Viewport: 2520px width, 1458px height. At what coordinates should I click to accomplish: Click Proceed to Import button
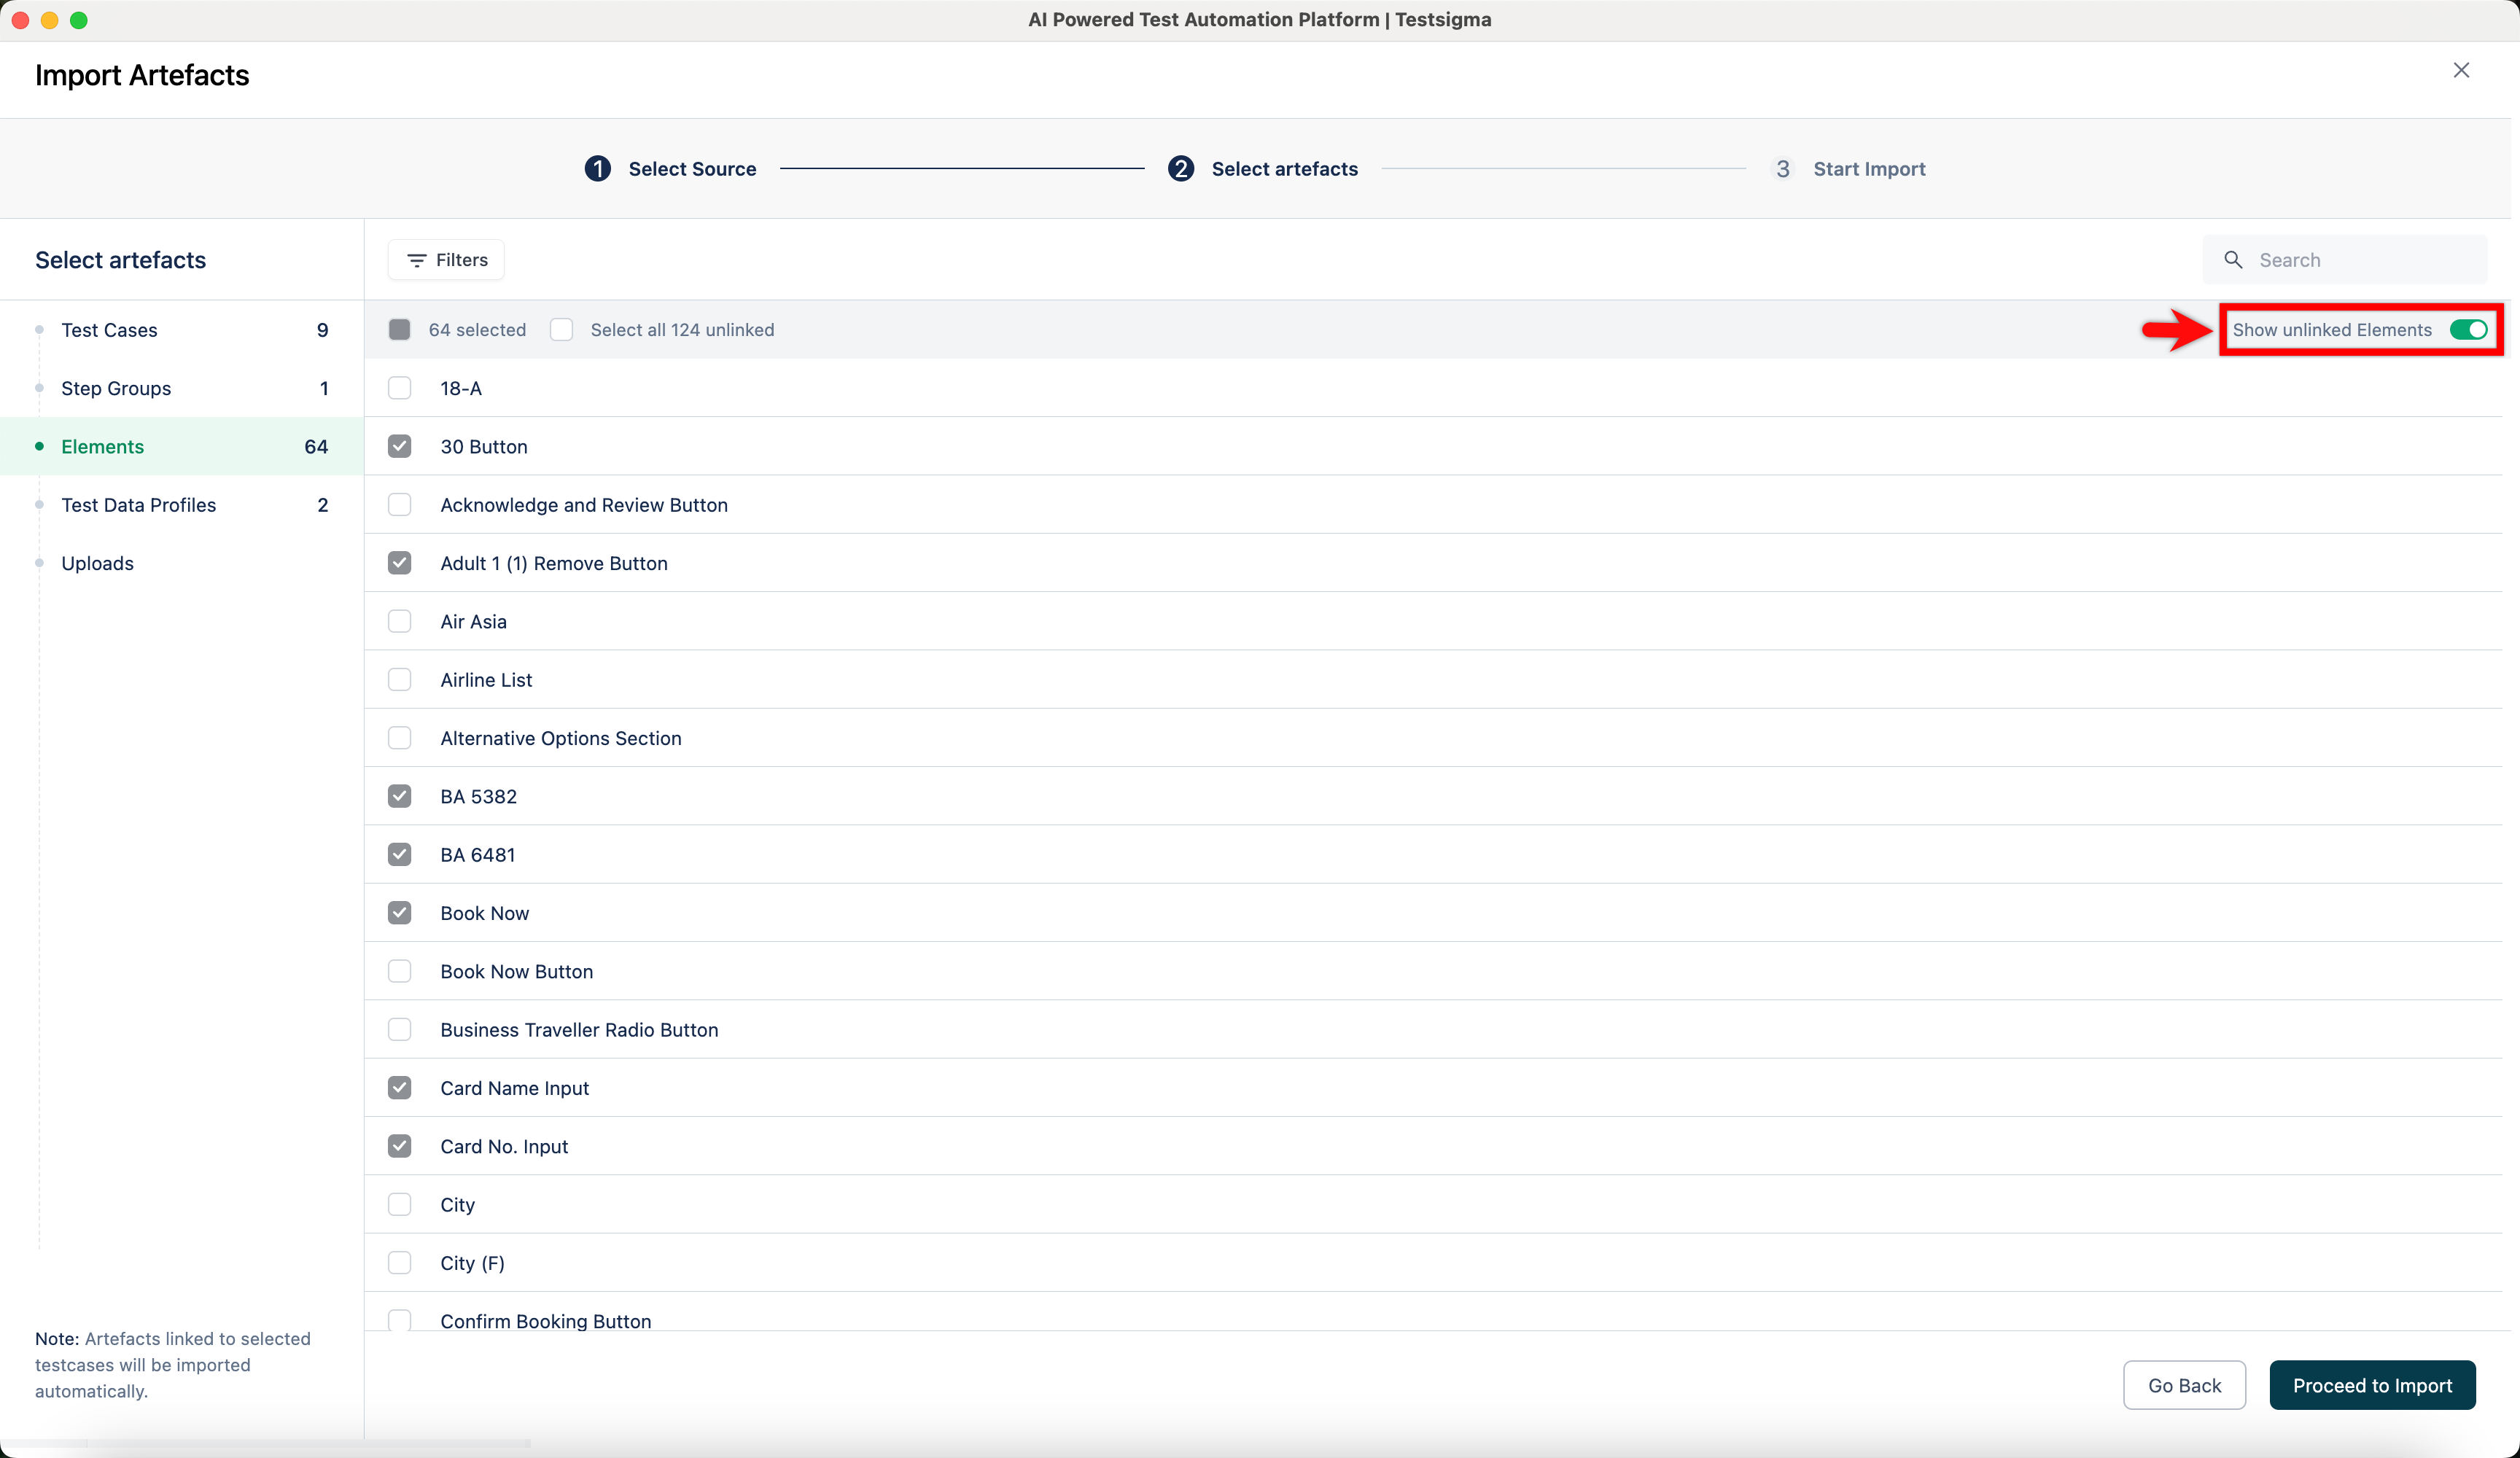pyautogui.click(x=2372, y=1385)
